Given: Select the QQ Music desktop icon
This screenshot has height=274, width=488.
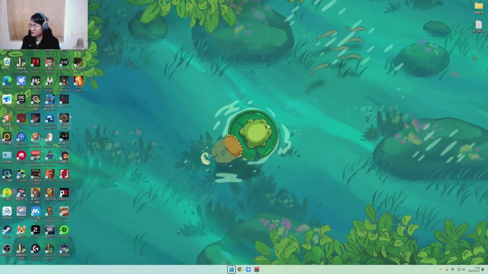Looking at the screenshot, I should pyautogui.click(x=7, y=192).
